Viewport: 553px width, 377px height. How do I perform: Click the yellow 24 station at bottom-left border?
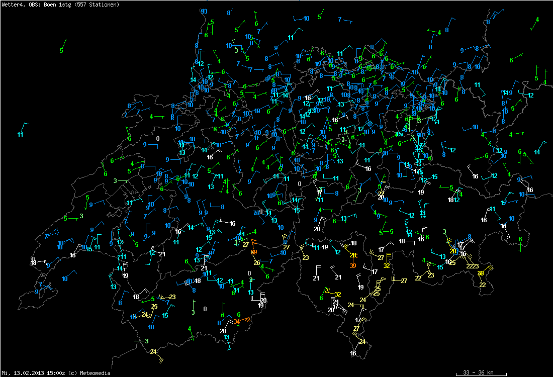click(152, 351)
